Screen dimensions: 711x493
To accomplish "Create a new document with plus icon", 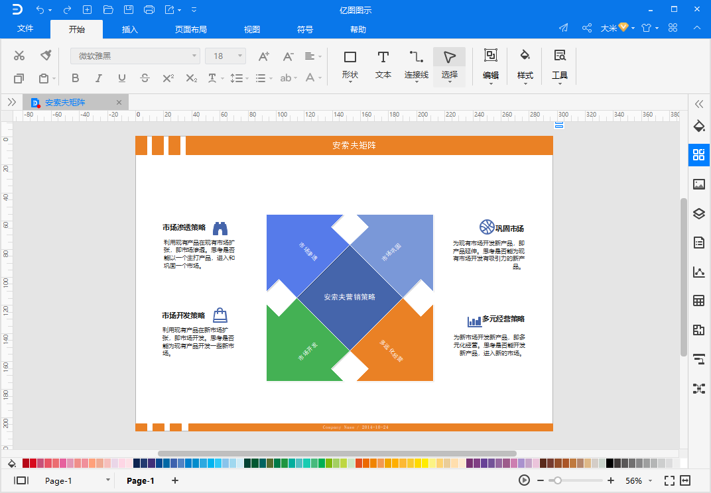I will (x=87, y=9).
